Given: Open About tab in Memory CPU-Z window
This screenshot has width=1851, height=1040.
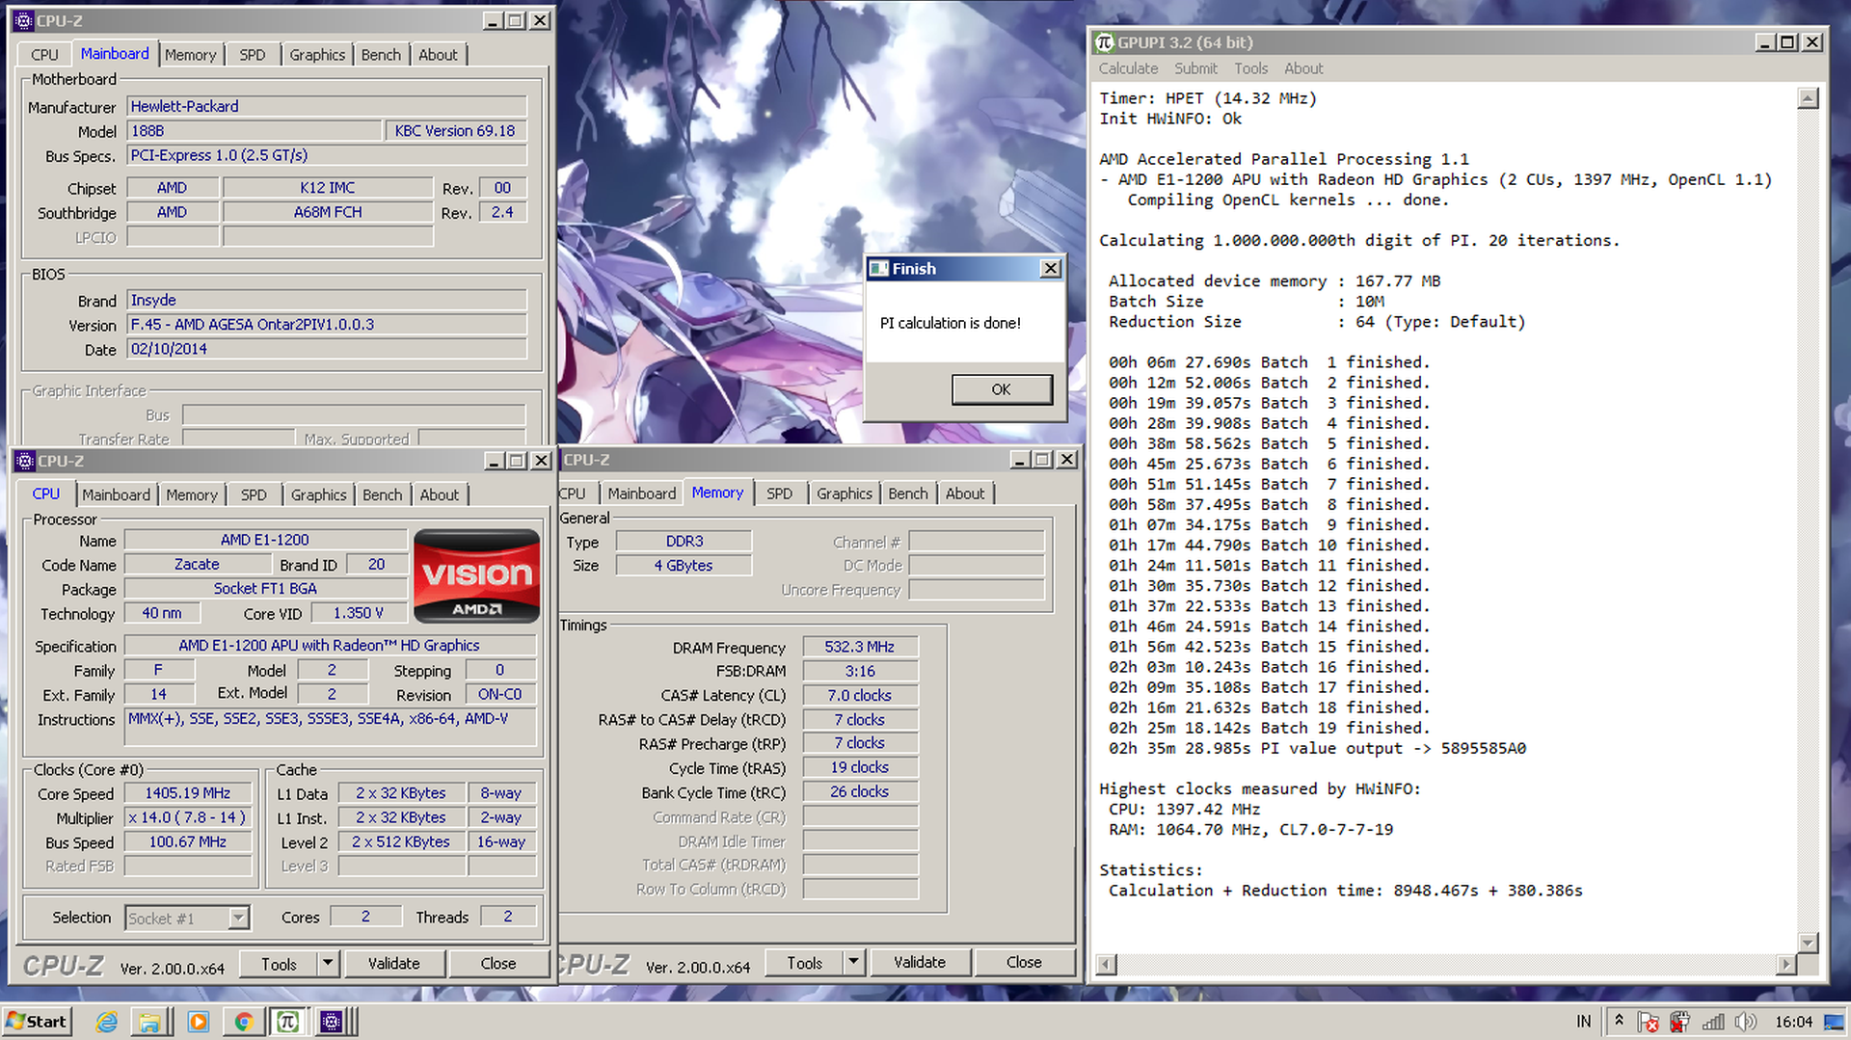Looking at the screenshot, I should click(x=965, y=493).
